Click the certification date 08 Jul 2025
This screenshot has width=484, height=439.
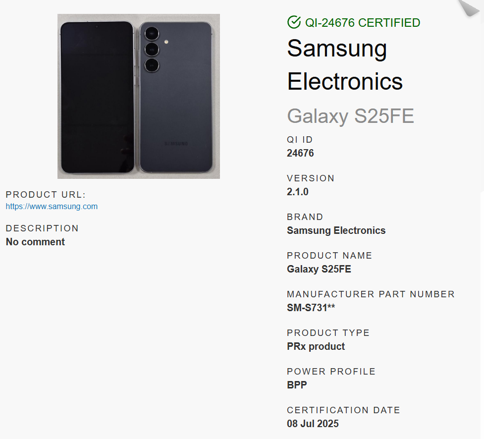click(313, 424)
